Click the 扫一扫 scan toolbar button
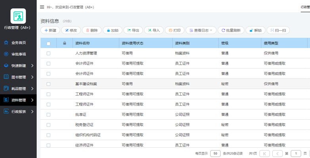Viewport: 310px width, 158px height. click(278, 30)
